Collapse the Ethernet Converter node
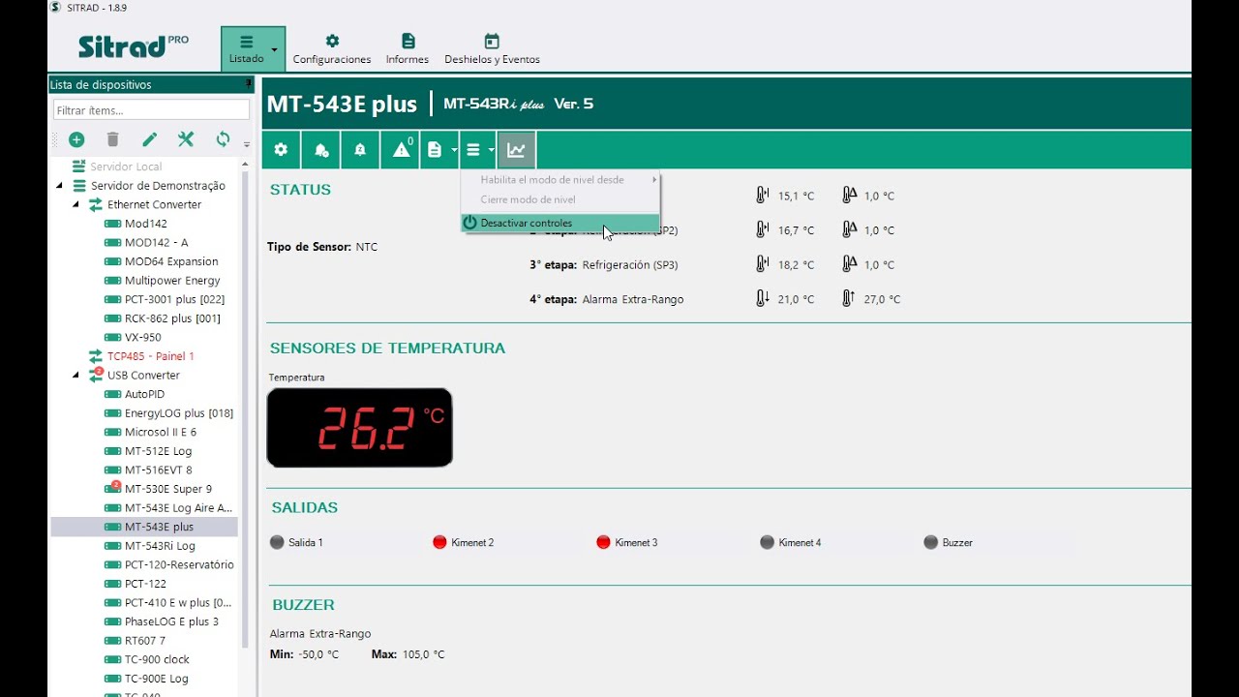The height and width of the screenshot is (697, 1239). (x=76, y=204)
